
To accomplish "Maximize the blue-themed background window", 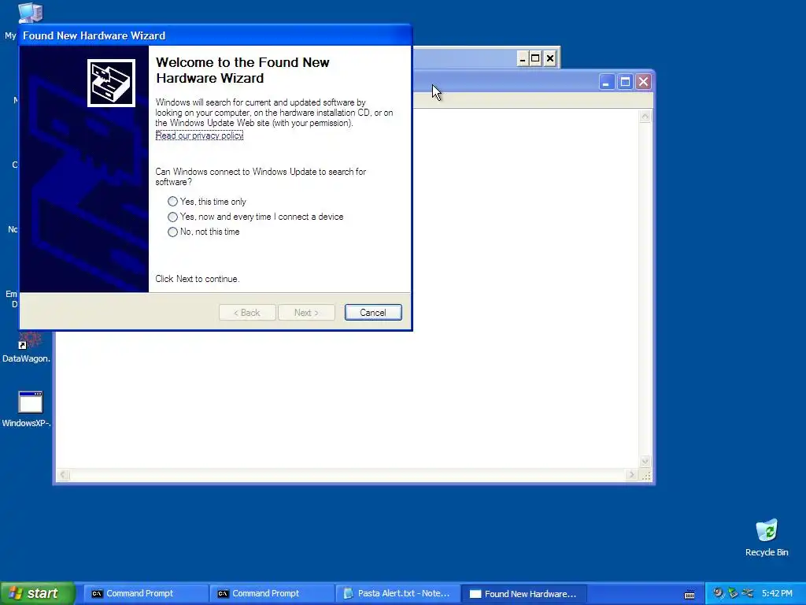I will tap(625, 82).
